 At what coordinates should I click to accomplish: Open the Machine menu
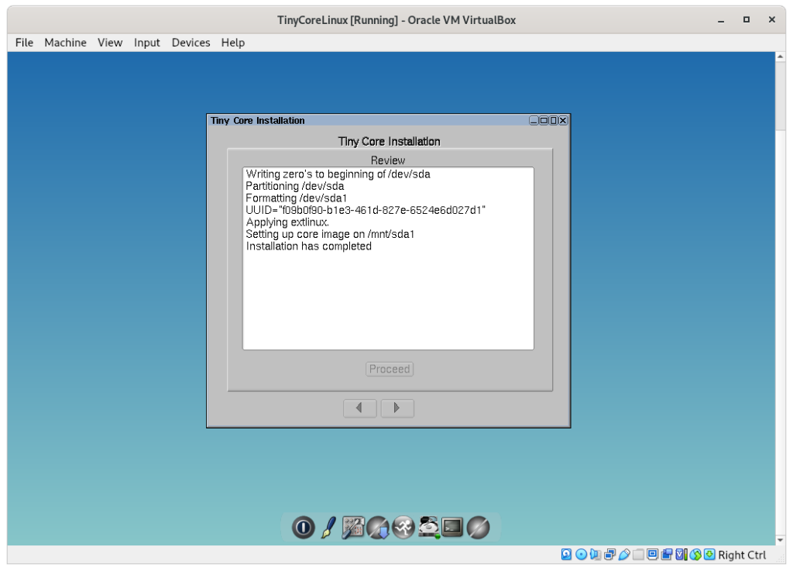point(65,43)
